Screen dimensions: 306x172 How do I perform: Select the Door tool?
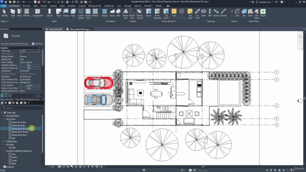point(20,13)
